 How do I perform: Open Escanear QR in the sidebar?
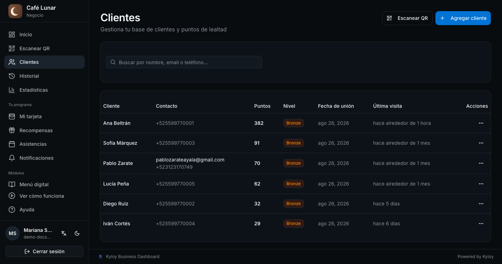[x=44, y=48]
